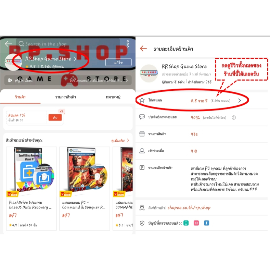This screenshot has width=270, height=270.
Task: Tap the verified phone account icon
Action: (186, 223)
